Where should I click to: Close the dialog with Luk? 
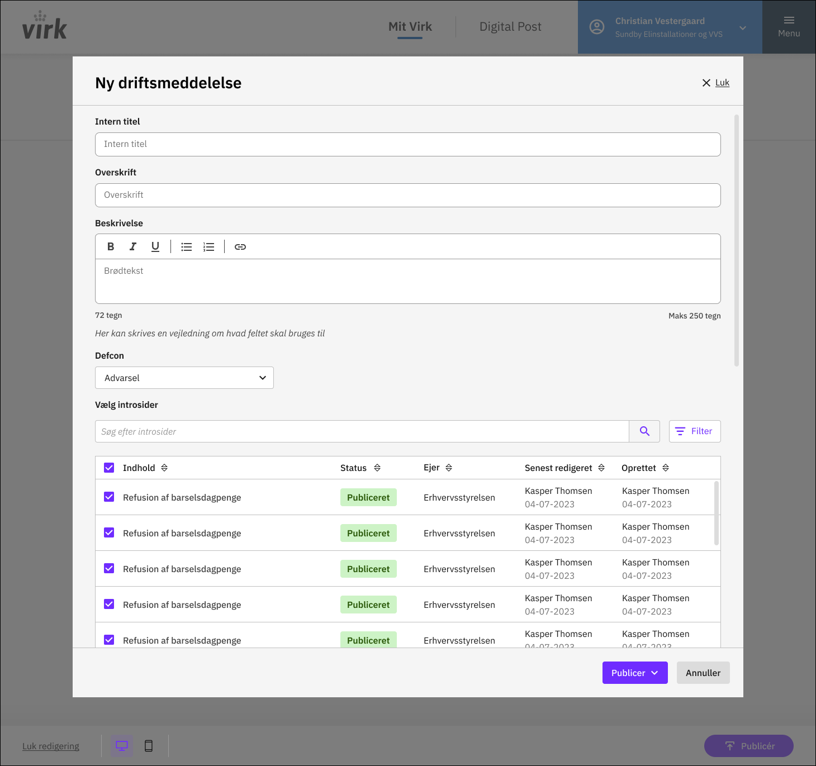716,83
